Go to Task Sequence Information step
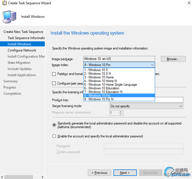192x179 pixels. coord(26,38)
